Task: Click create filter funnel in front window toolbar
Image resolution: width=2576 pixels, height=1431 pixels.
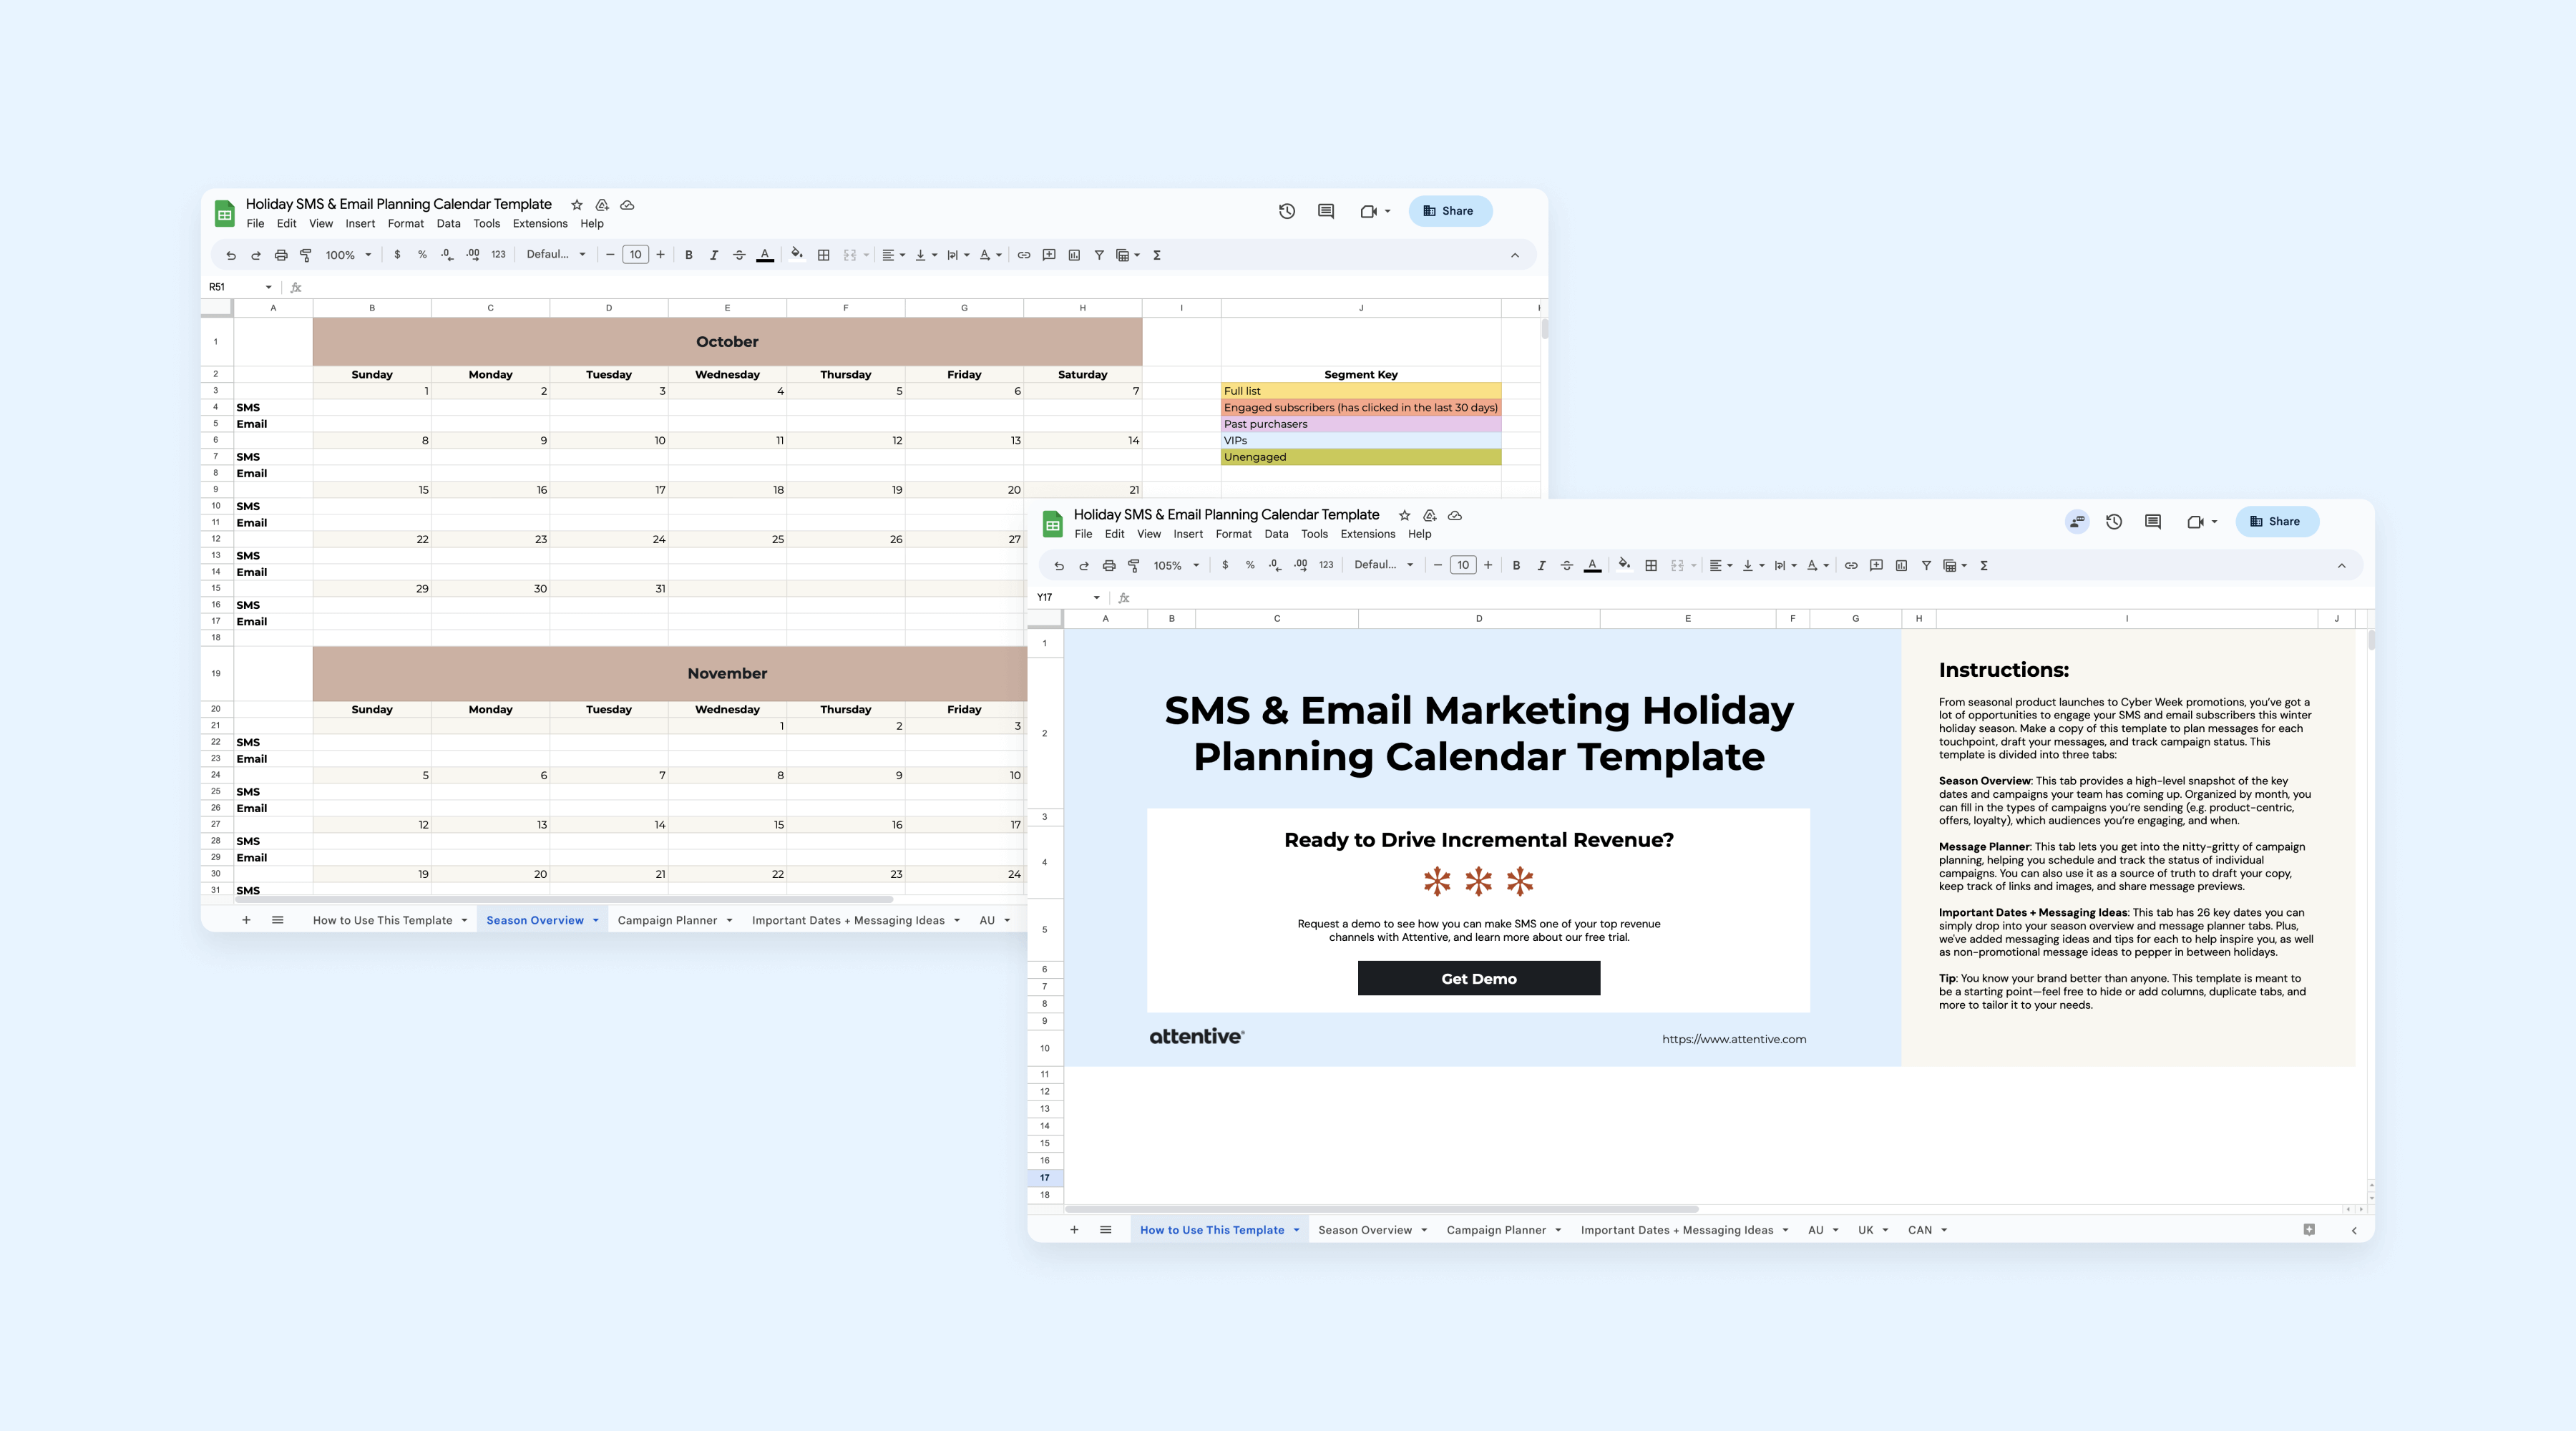Action: point(1926,566)
